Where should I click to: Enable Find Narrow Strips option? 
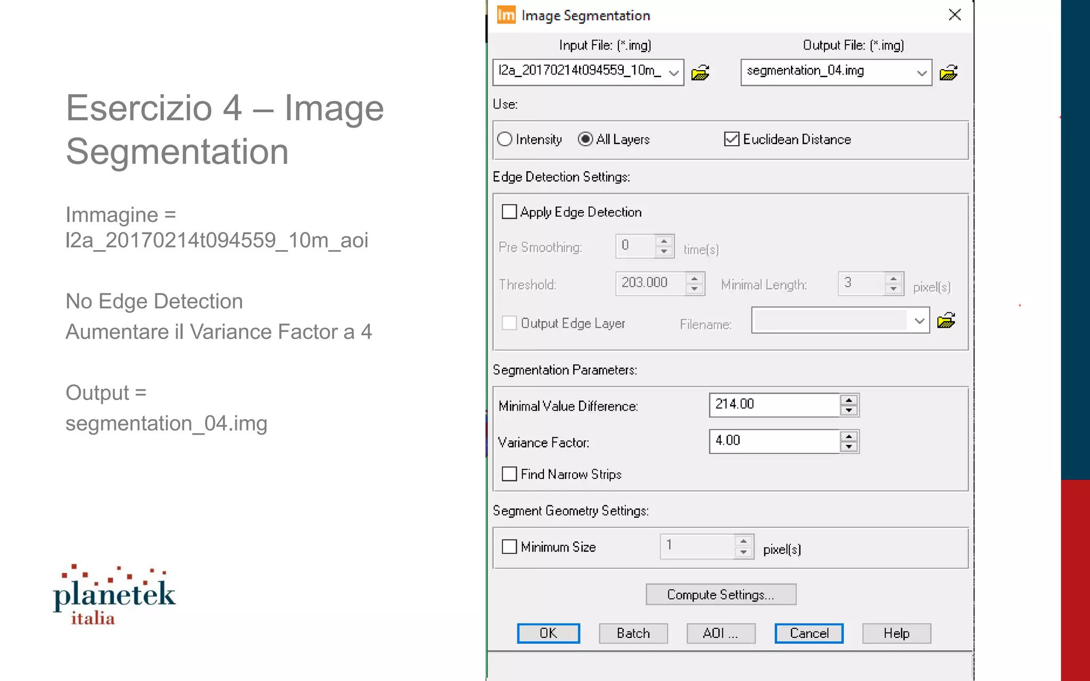click(509, 474)
